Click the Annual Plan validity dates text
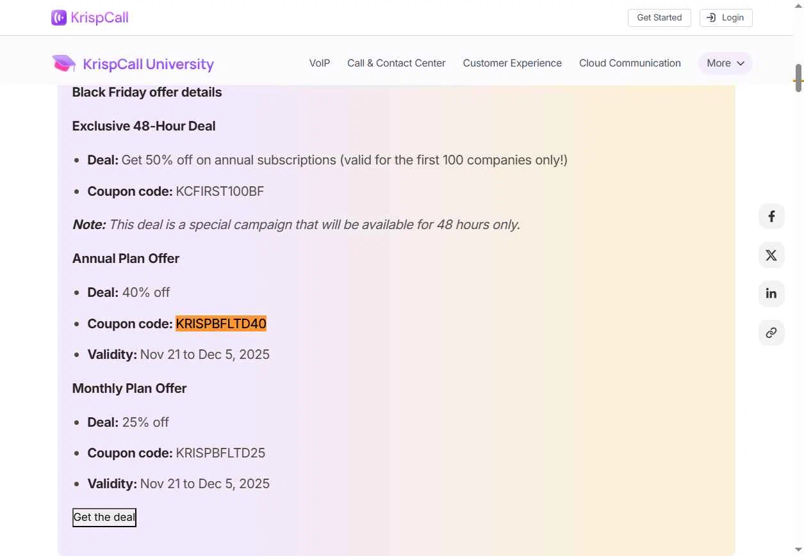The width and height of the screenshot is (804, 556). click(205, 354)
